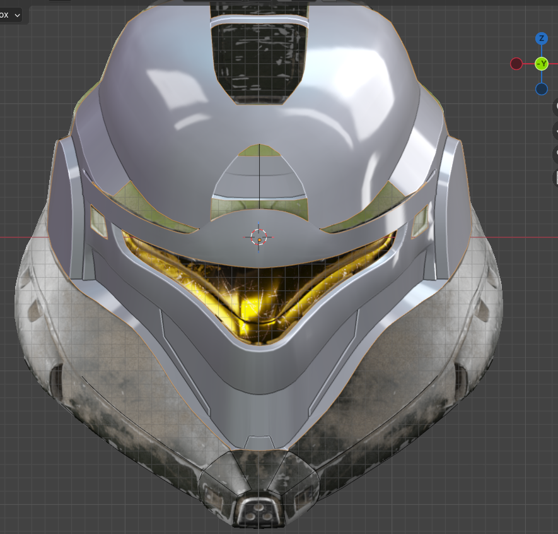Image resolution: width=558 pixels, height=534 pixels.
Task: Click the blue Z axis on navigation gizmo
Action: coord(541,38)
